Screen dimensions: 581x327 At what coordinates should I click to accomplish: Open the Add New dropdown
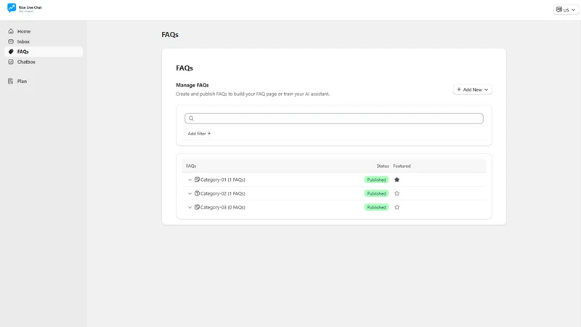(473, 89)
